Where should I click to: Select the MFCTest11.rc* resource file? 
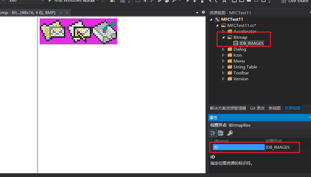[242, 25]
